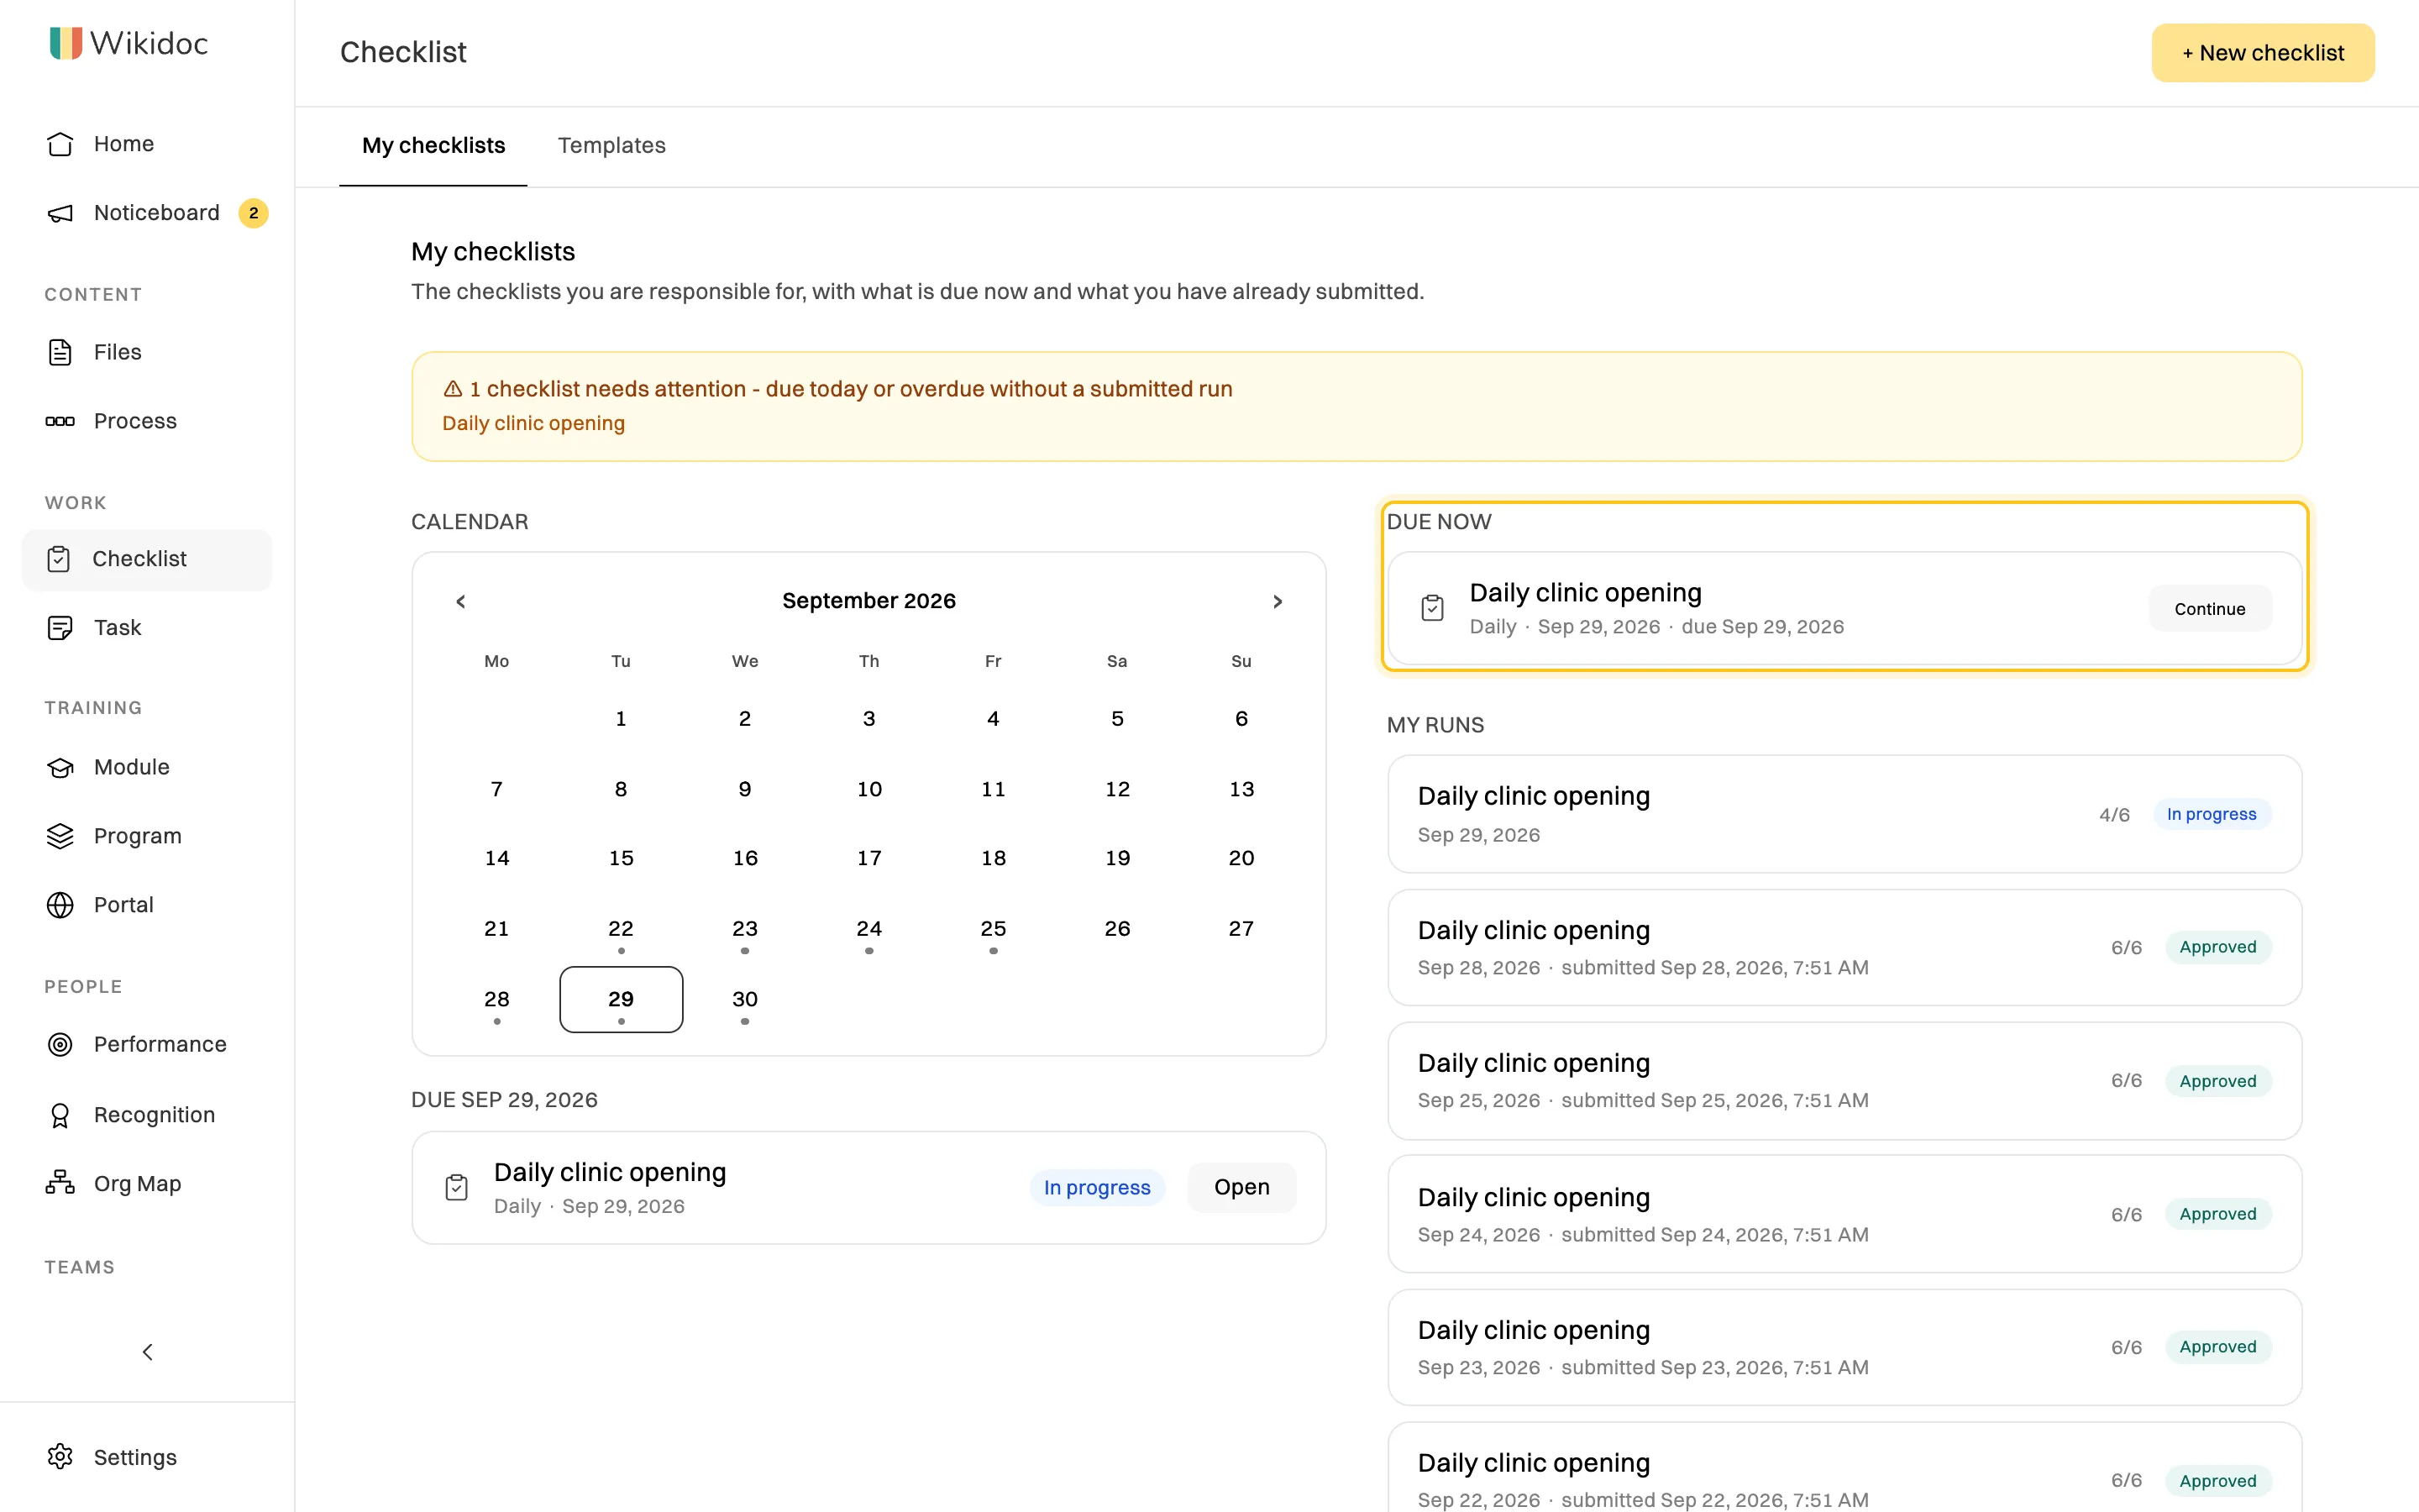Viewport: 2419px width, 1512px height.
Task: Select September 15 in calendar
Action: (x=621, y=858)
